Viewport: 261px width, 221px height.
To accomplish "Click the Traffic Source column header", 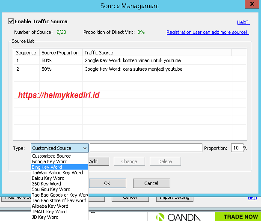I will pos(157,53).
